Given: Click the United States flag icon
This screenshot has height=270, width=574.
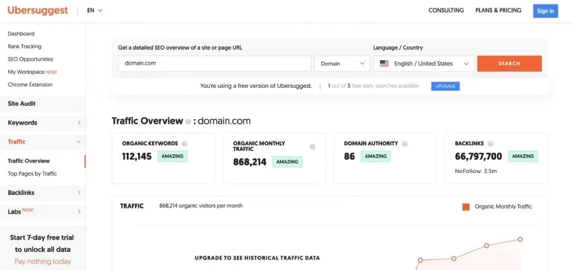Looking at the screenshot, I should point(384,64).
